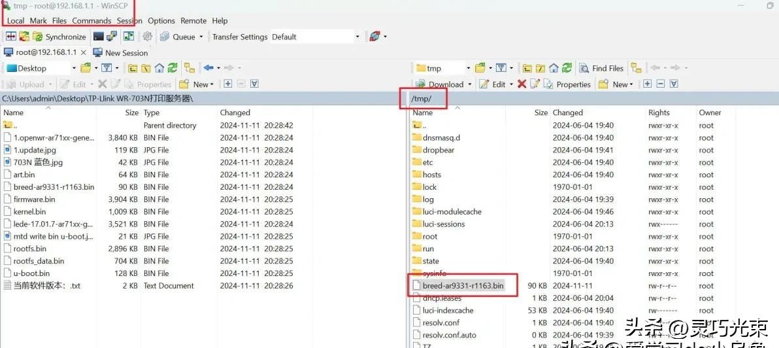Image resolution: width=779 pixels, height=348 pixels.
Task: Select remote file breed-ar9331-r1163.bin
Action: click(x=463, y=285)
